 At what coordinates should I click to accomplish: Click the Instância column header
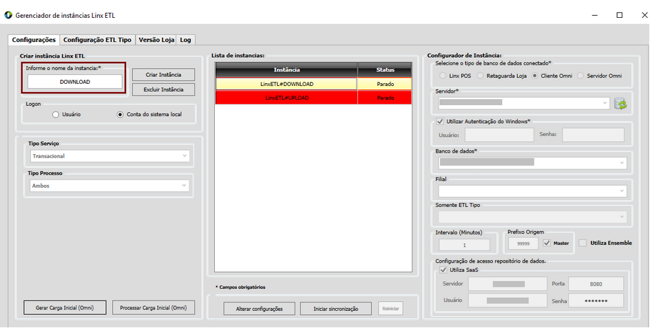pos(286,69)
